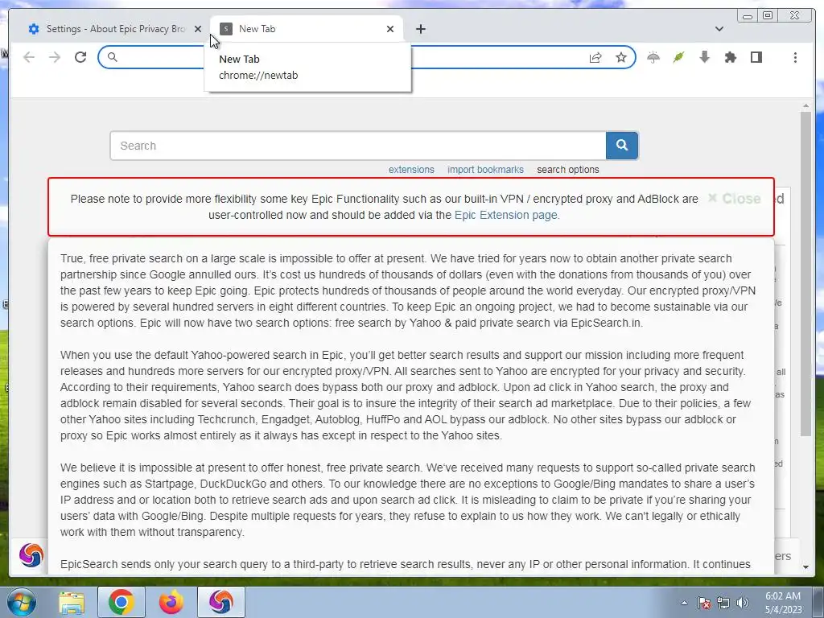Open the extensions puzzle piece menu
The image size is (824, 618).
(x=731, y=57)
